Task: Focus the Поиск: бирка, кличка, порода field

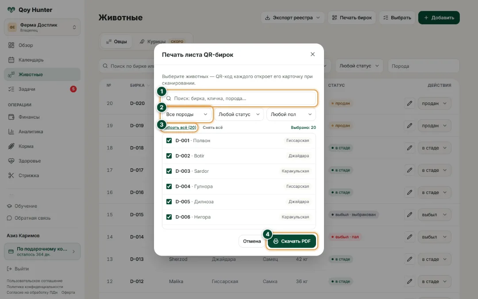Action: coord(239,98)
